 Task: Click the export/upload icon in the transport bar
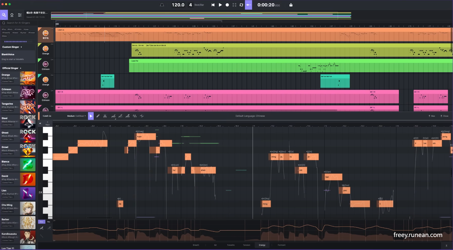(x=291, y=5)
